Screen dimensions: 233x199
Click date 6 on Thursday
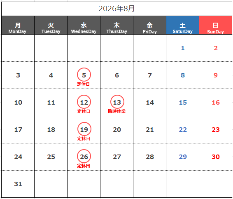click(x=117, y=75)
